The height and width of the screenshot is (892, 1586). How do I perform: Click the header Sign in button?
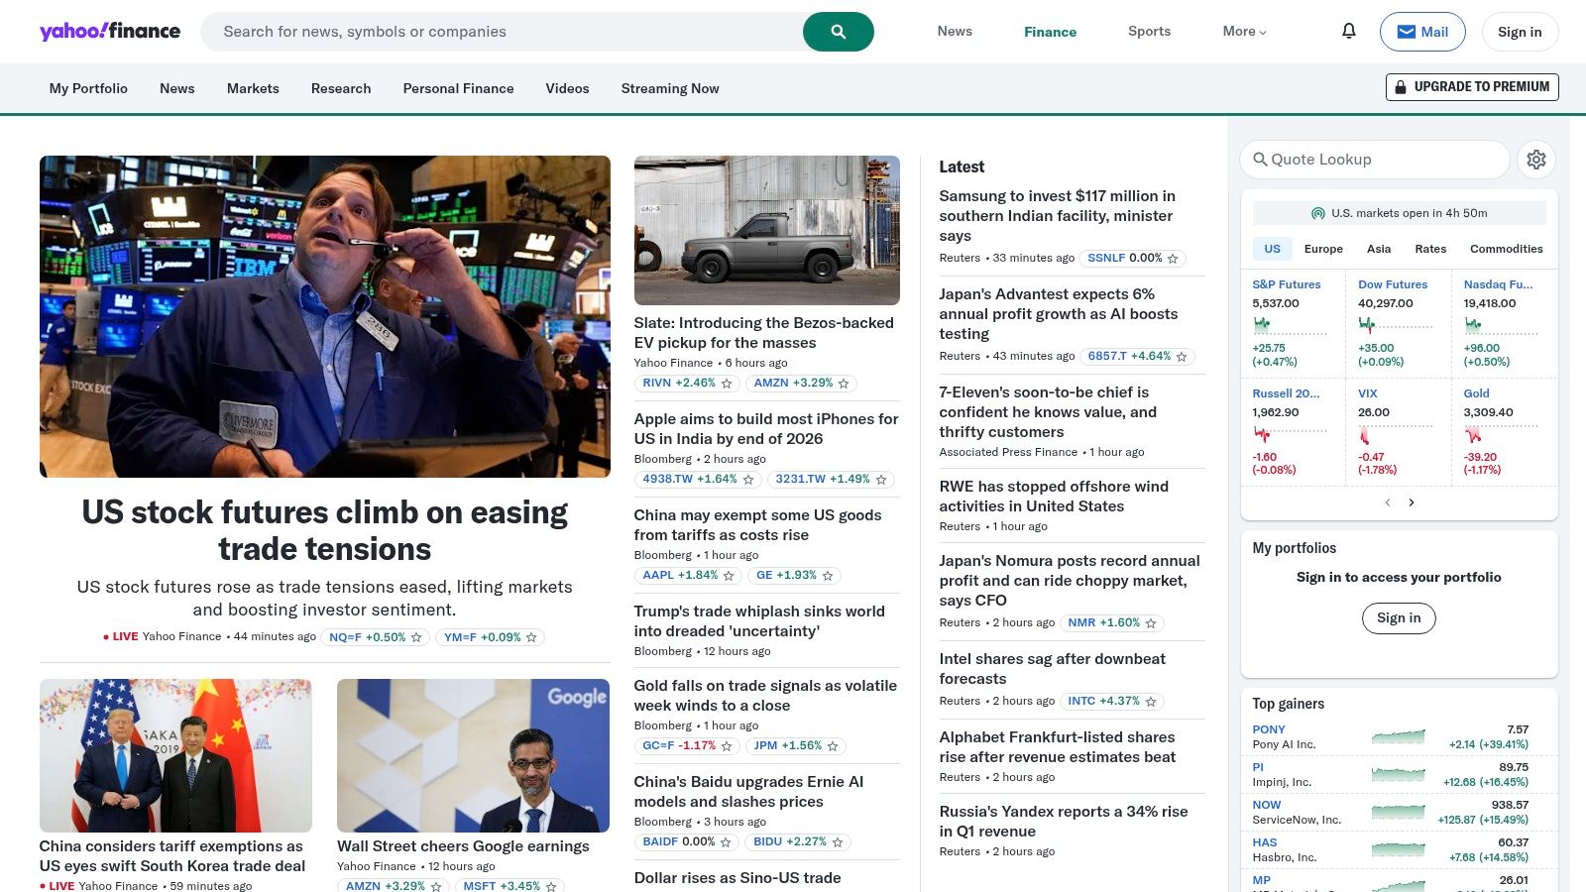click(x=1520, y=32)
